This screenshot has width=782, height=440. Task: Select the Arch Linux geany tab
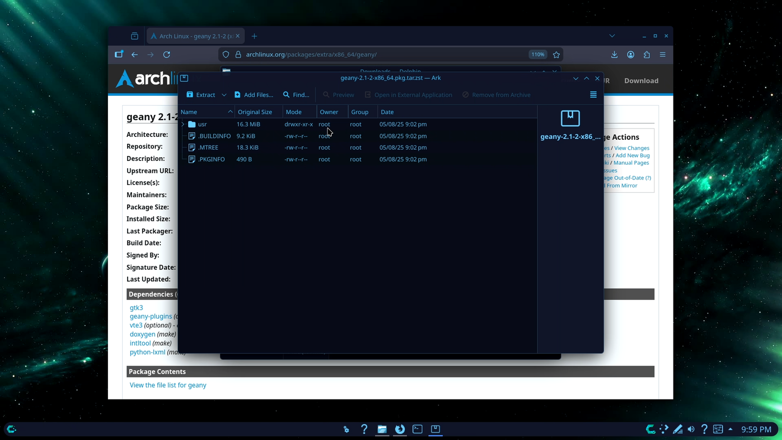coord(195,36)
